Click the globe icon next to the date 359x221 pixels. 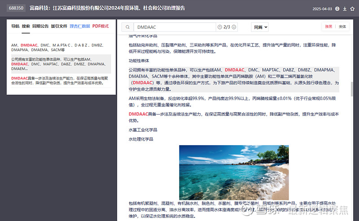click(337, 9)
